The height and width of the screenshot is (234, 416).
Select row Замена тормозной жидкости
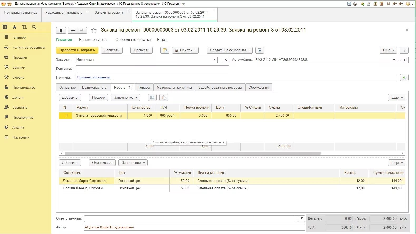(x=232, y=116)
